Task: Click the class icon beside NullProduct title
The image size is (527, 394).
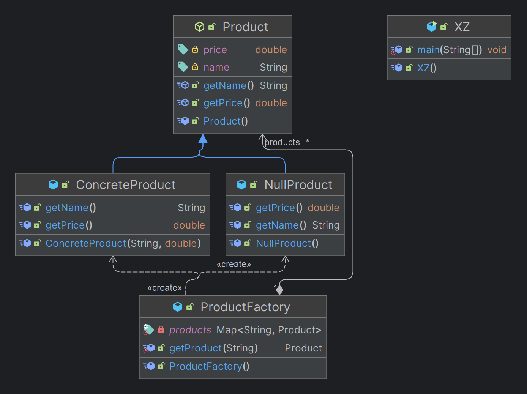Action: [x=241, y=184]
